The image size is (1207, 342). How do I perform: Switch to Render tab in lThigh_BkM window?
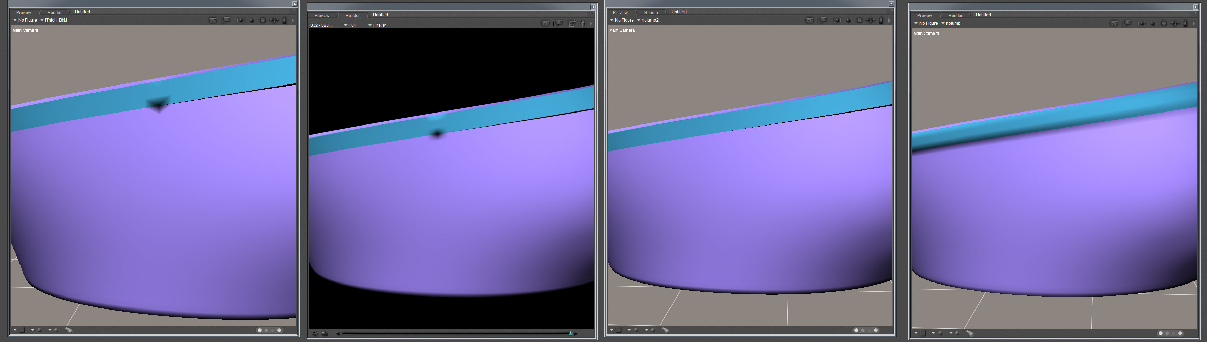point(54,13)
